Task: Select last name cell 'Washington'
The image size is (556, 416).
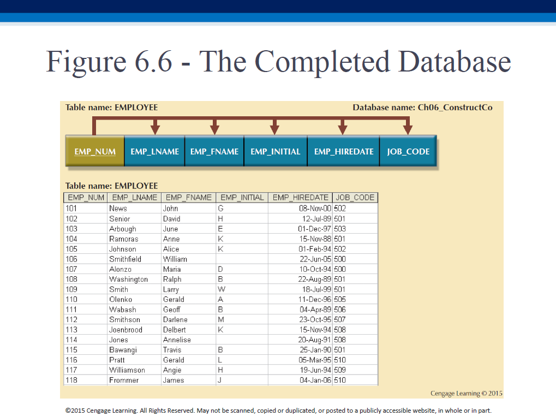Action: [134, 279]
